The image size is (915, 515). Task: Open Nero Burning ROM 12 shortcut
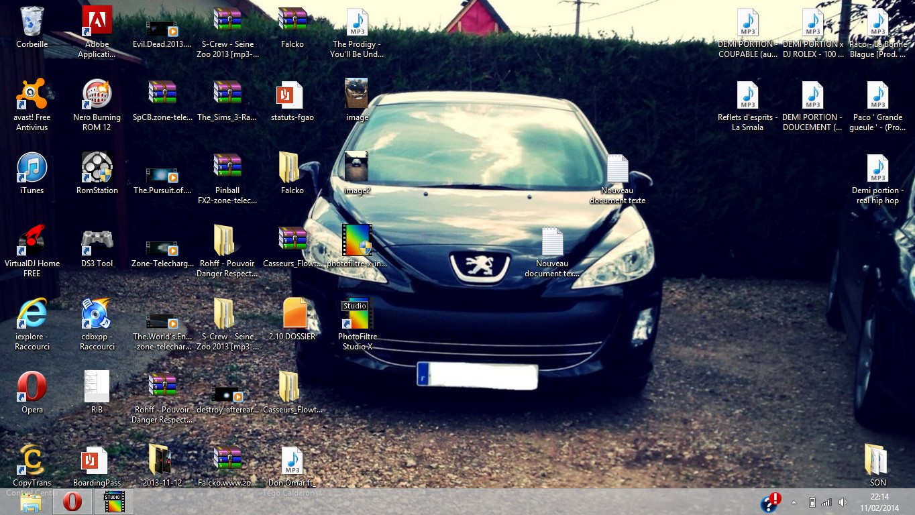[97, 95]
